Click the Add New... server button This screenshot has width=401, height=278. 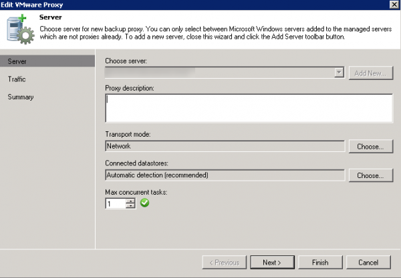[x=370, y=73]
